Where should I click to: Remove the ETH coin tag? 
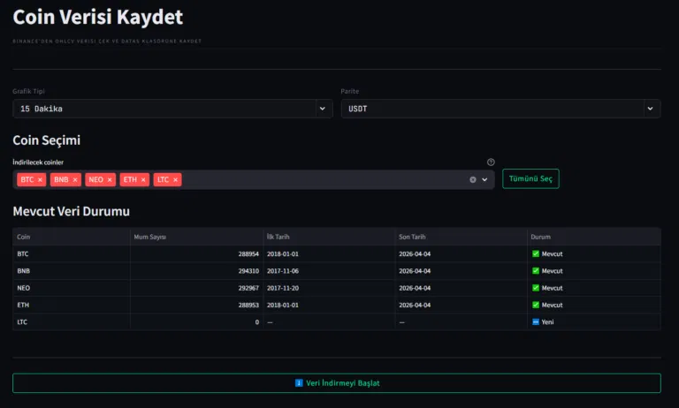[143, 179]
